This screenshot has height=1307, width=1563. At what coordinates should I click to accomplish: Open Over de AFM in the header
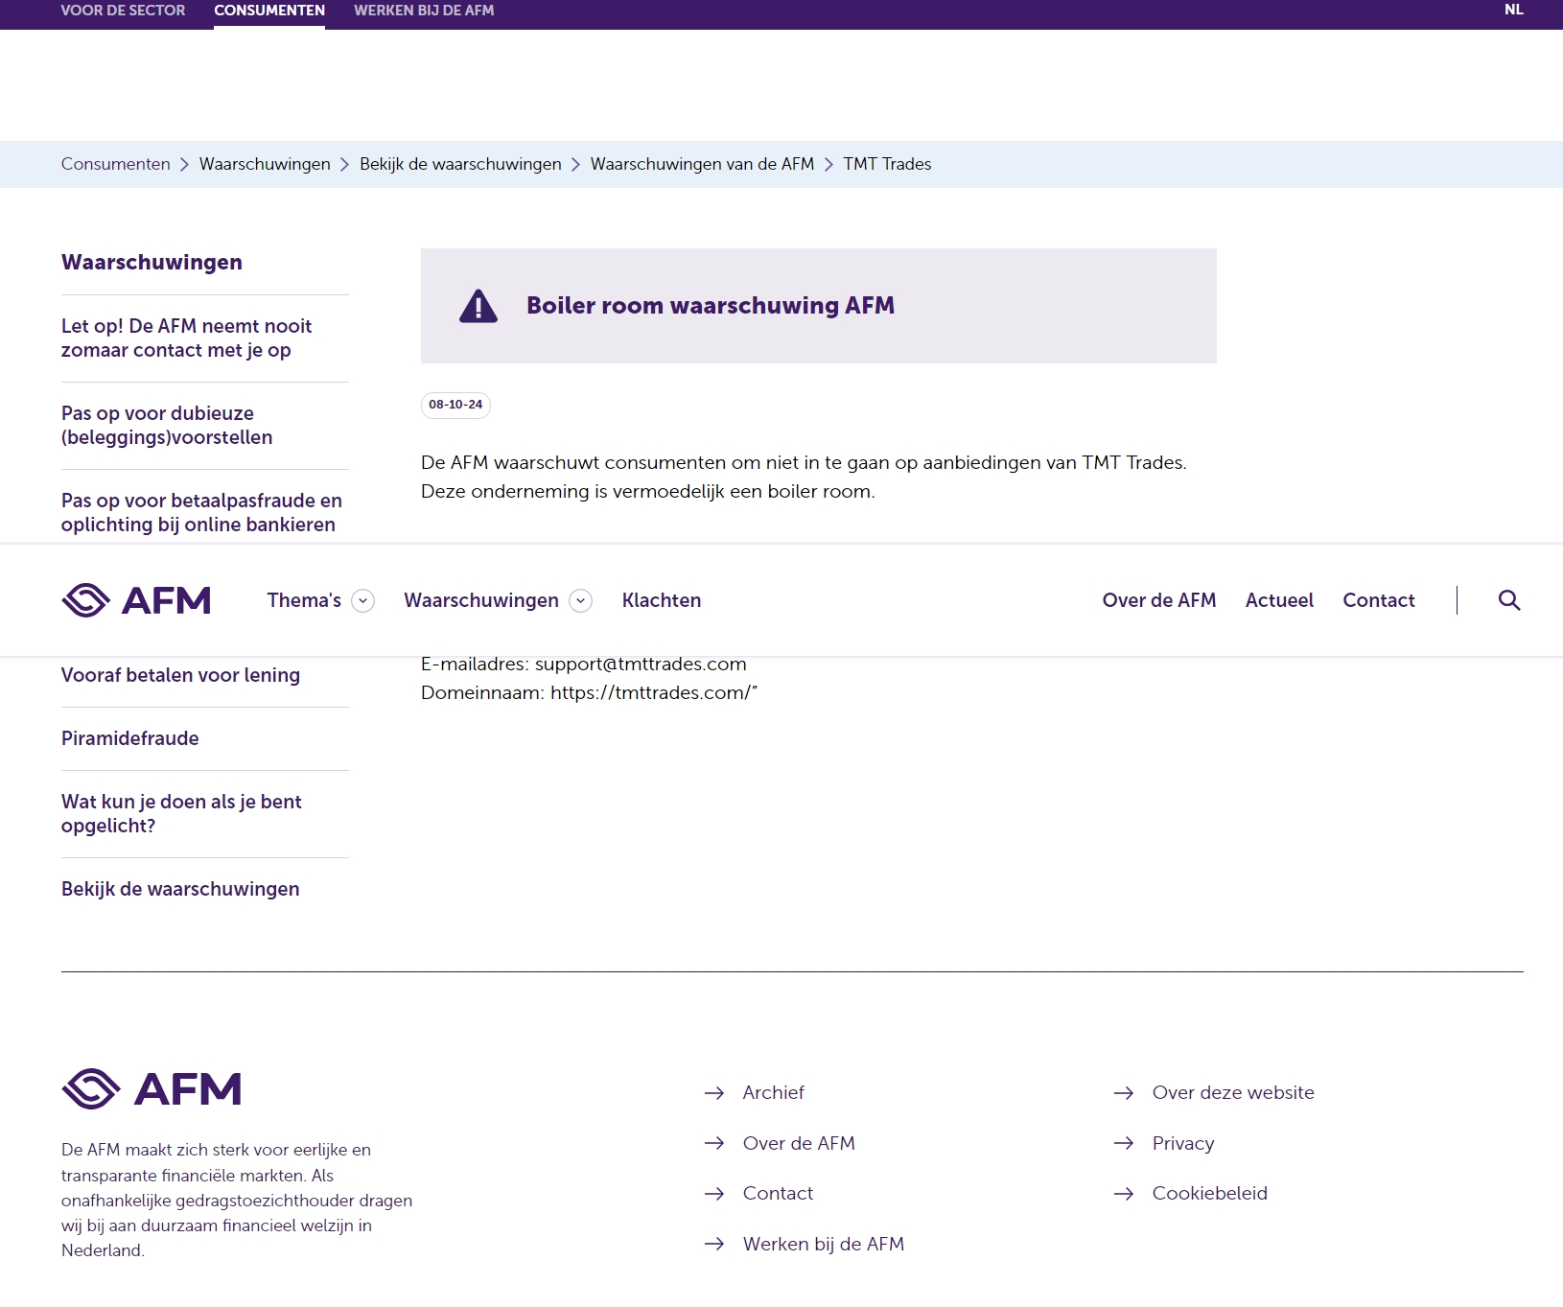pyautogui.click(x=1159, y=600)
